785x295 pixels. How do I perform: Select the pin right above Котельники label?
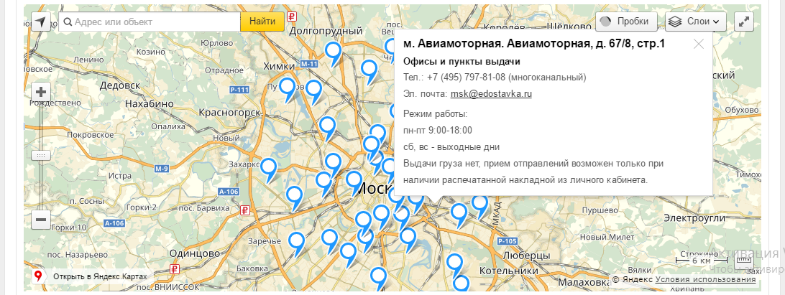454,264
